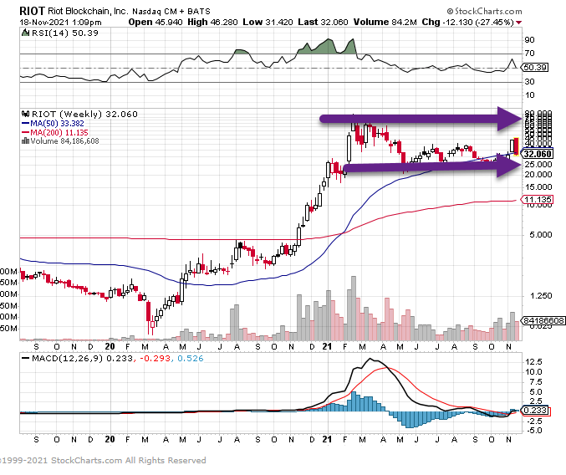This screenshot has width=566, height=475.
Task: Click the MACD 12.5 axis label
Action: click(534, 362)
